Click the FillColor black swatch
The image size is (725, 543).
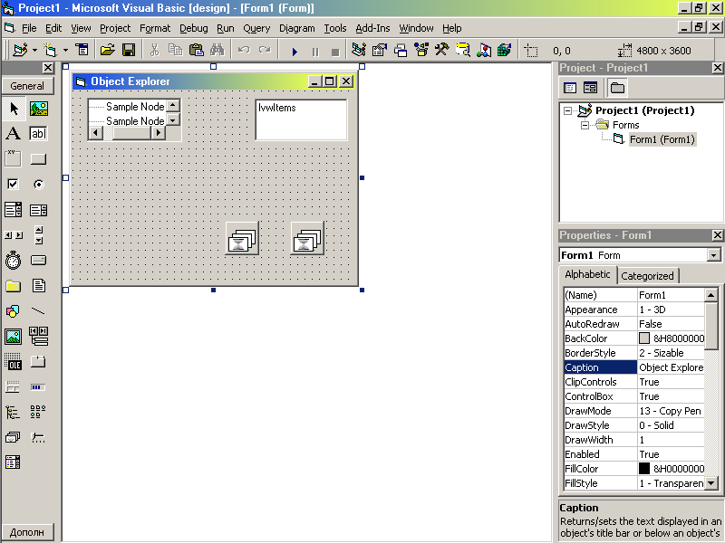coord(644,469)
